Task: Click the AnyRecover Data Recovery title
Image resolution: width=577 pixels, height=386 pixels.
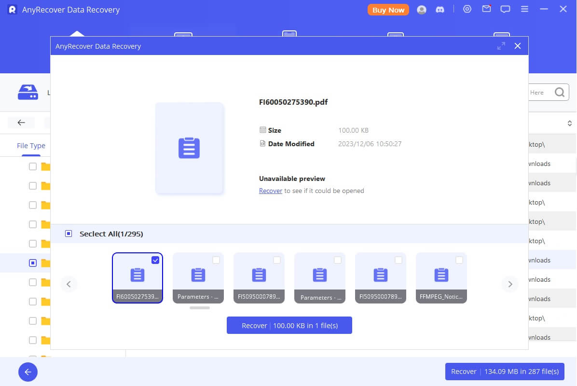Action: click(x=98, y=46)
